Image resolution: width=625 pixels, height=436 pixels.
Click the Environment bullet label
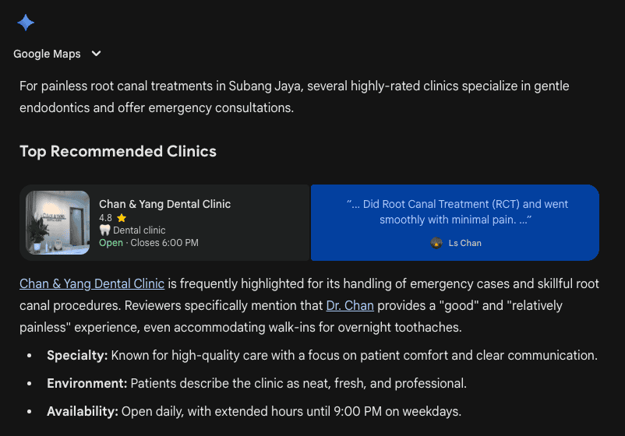pos(87,383)
